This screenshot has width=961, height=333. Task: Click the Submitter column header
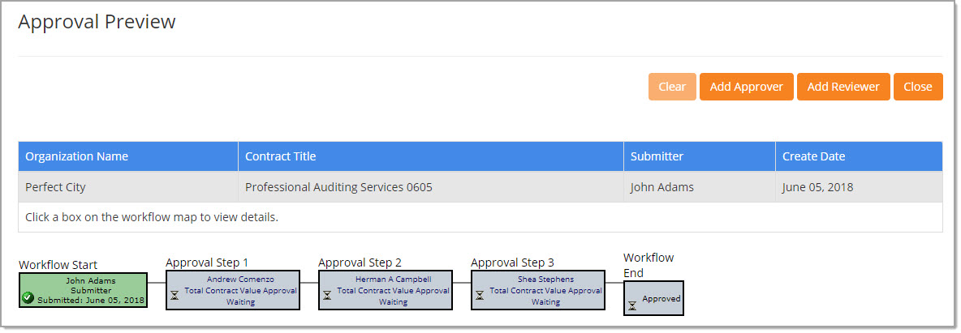pos(700,156)
